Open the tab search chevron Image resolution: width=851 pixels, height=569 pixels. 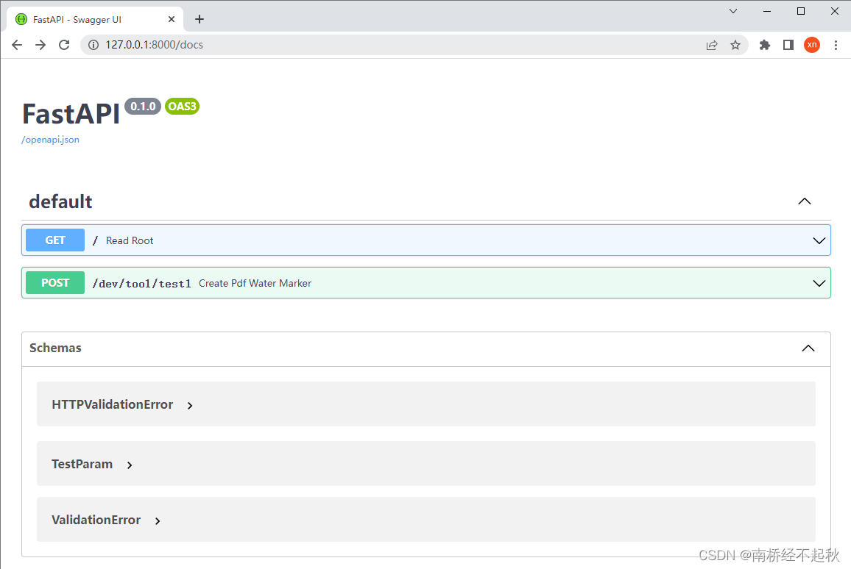tap(733, 11)
